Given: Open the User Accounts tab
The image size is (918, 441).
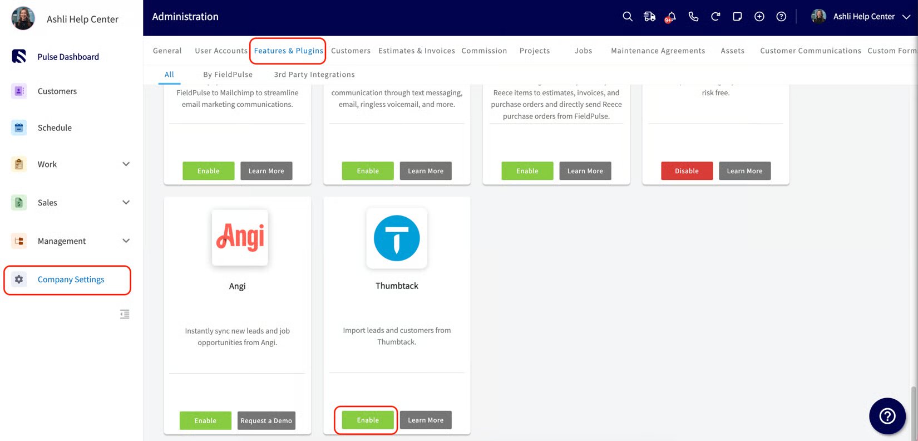Looking at the screenshot, I should pos(221,51).
